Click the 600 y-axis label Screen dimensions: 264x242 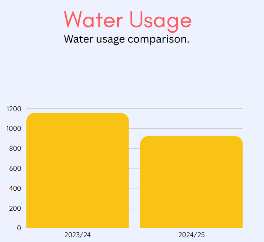15,168
